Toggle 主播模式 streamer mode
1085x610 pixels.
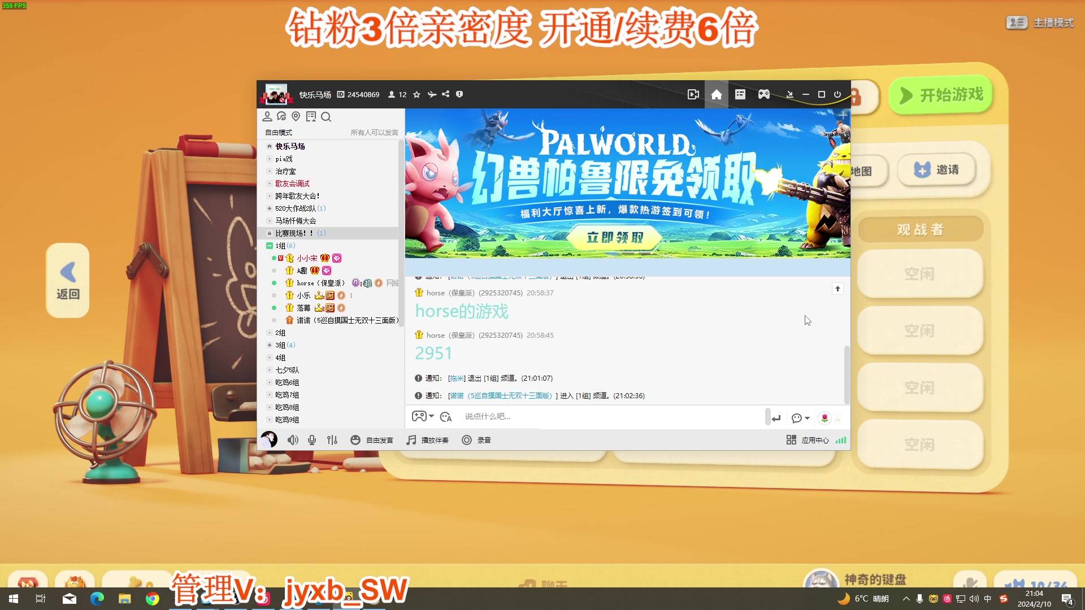(1040, 23)
